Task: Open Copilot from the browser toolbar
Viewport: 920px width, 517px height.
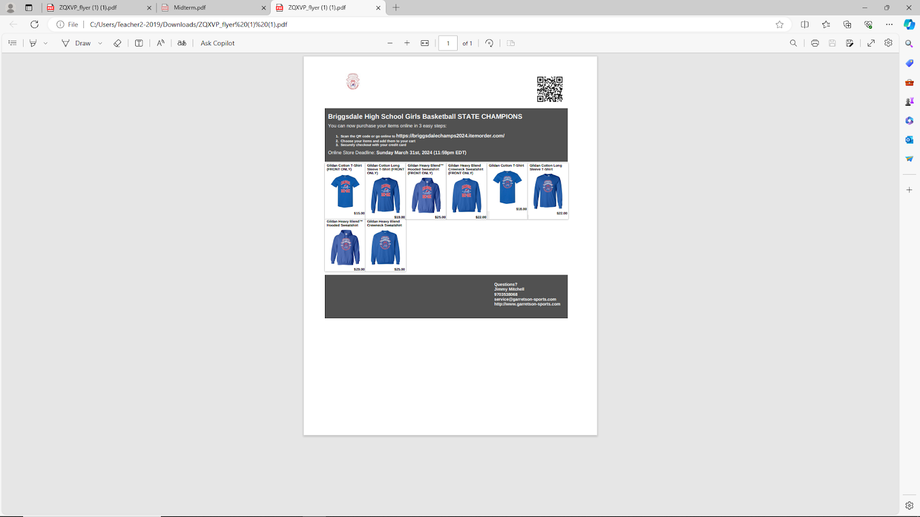Action: click(x=909, y=24)
